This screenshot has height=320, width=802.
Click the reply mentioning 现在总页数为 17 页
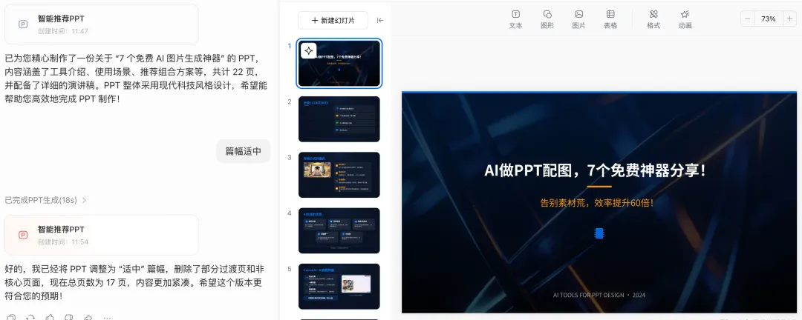click(x=134, y=282)
